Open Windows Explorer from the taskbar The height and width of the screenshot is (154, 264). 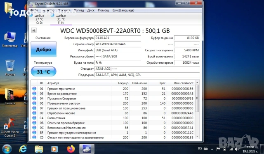pos(39,149)
